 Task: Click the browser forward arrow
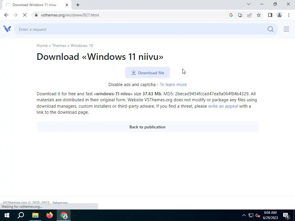(x=16, y=15)
